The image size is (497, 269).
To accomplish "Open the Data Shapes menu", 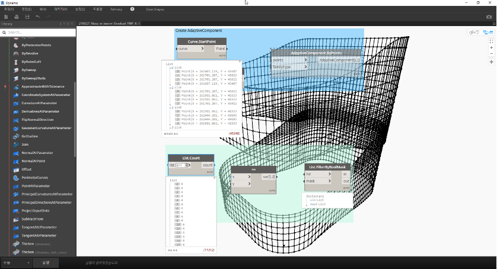I will pyautogui.click(x=155, y=9).
